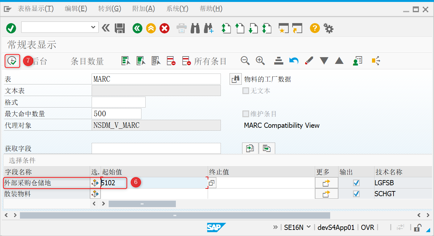Screen dimensions: 434x236
Task: Zoom in using the magnifier-plus icon
Action: pos(260,61)
